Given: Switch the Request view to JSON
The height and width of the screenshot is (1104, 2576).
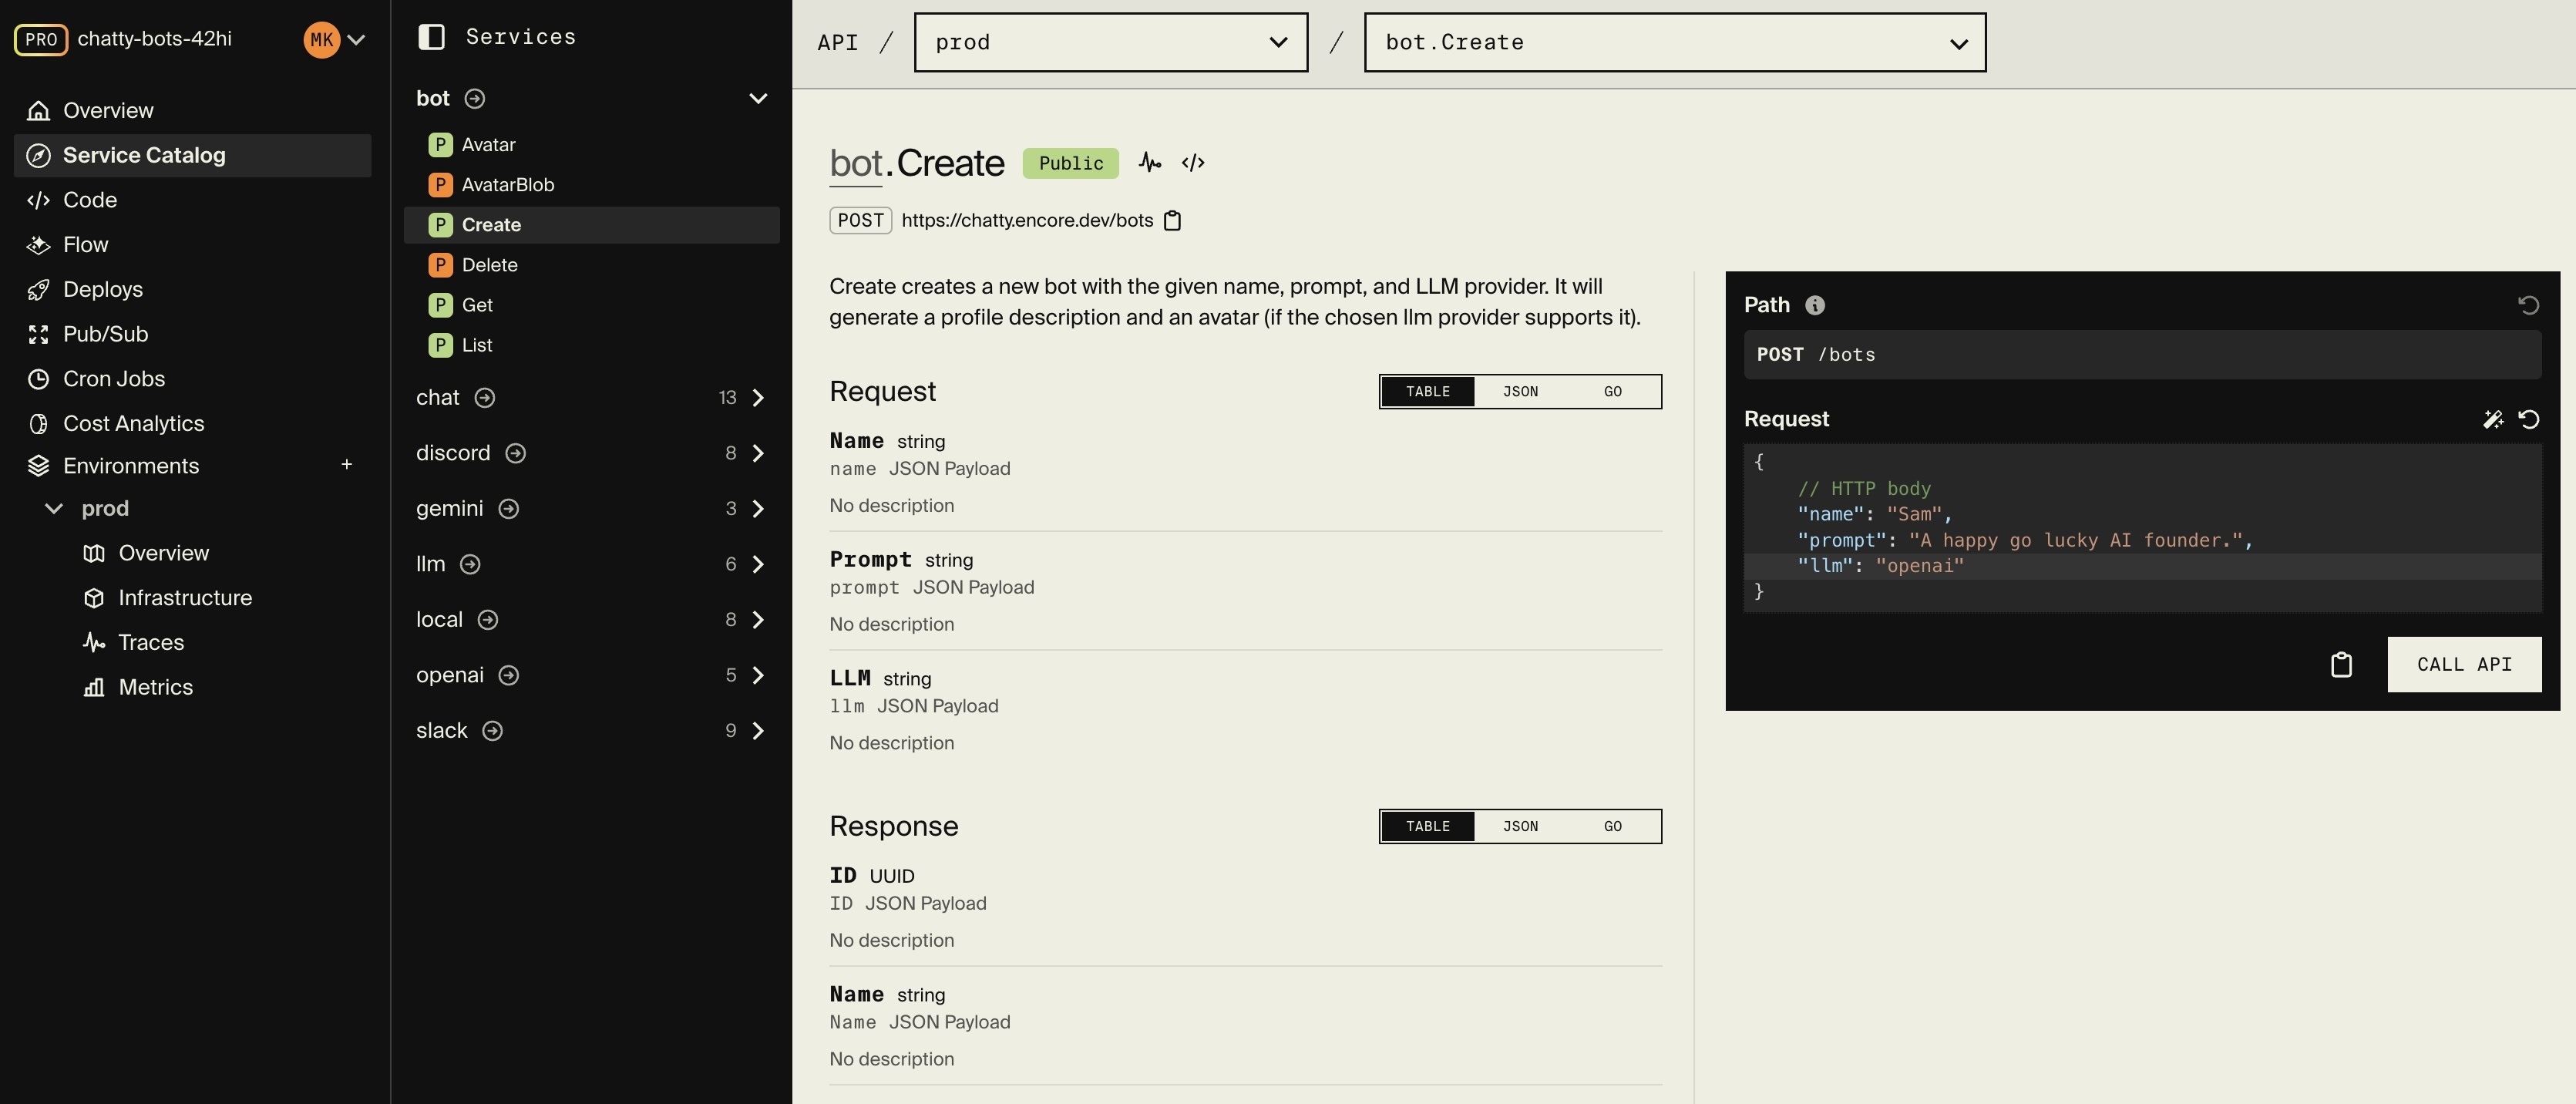Looking at the screenshot, I should click(x=1519, y=391).
